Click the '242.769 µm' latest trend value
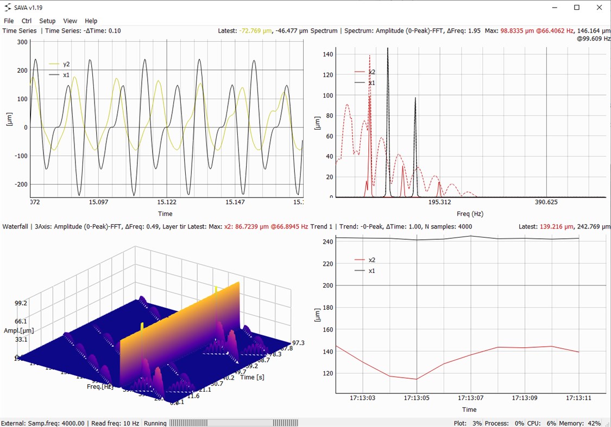 point(594,227)
